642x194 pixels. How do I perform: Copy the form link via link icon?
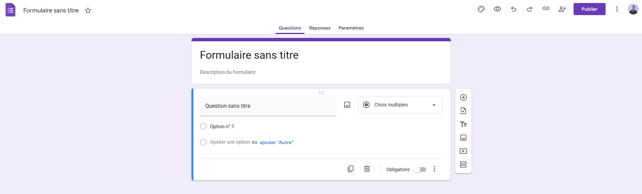(546, 9)
